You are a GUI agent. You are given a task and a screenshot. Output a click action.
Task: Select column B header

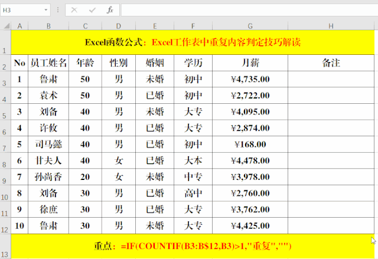point(48,26)
